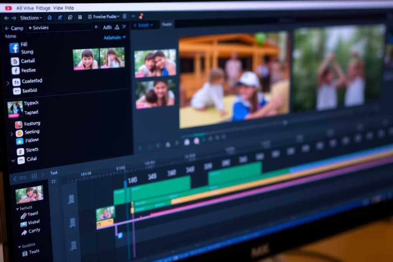Screen dimensions: 393x262
Task: Toggle the checkbox at the timeline track header
Action: pyautogui.click(x=54, y=181)
